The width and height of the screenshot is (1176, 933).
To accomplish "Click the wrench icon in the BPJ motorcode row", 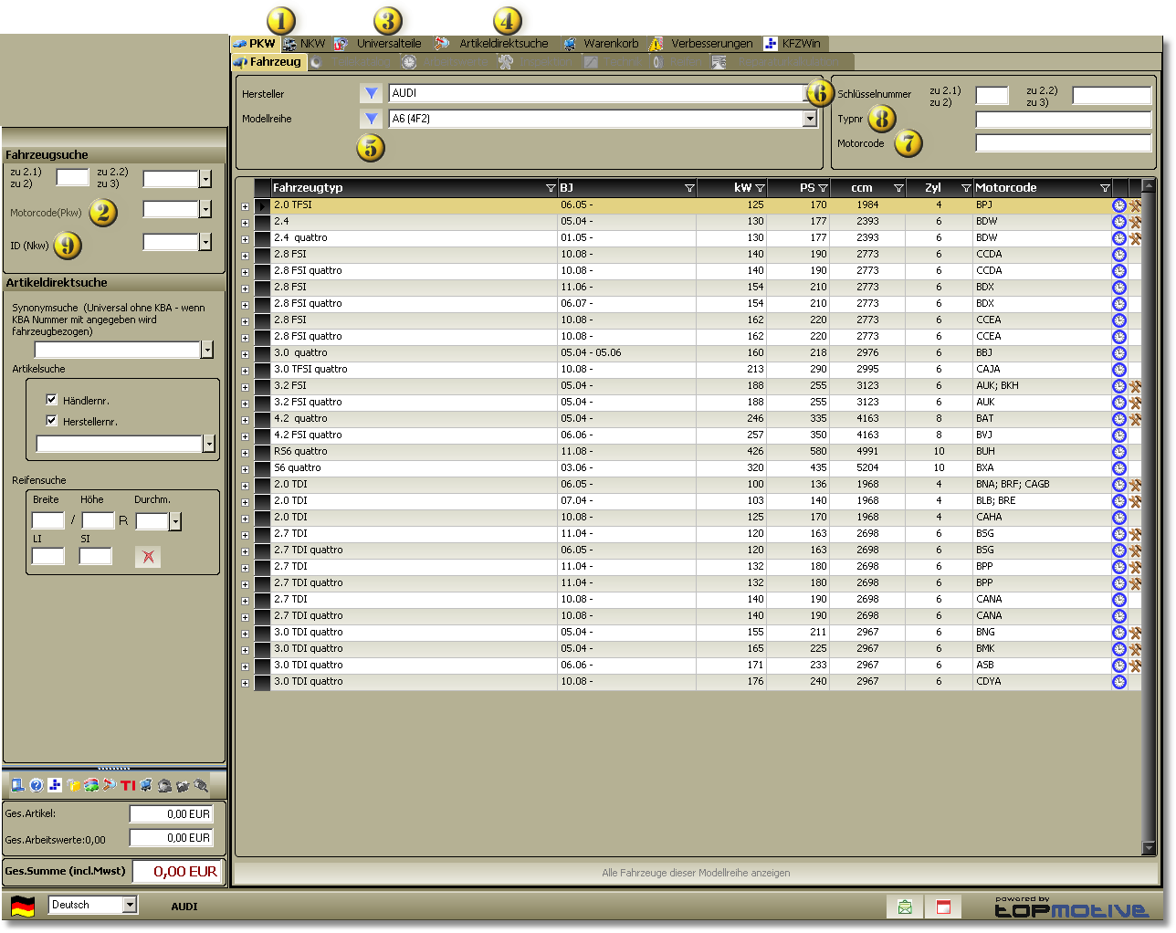I will pyautogui.click(x=1135, y=205).
